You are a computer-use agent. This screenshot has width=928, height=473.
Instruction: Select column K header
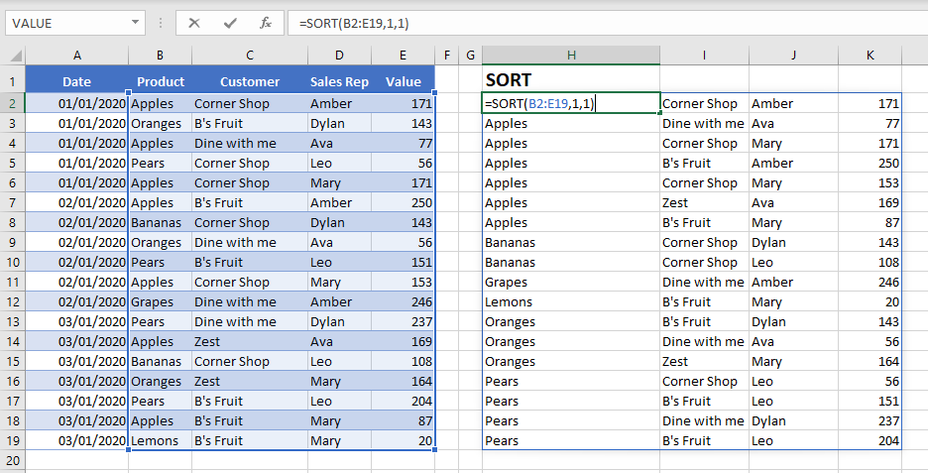point(870,56)
